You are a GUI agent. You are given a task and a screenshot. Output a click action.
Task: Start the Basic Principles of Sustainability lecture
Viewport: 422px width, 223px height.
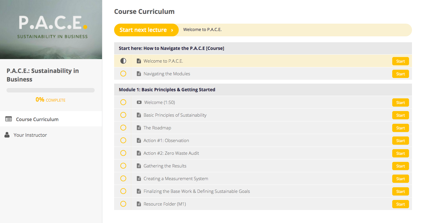400,115
